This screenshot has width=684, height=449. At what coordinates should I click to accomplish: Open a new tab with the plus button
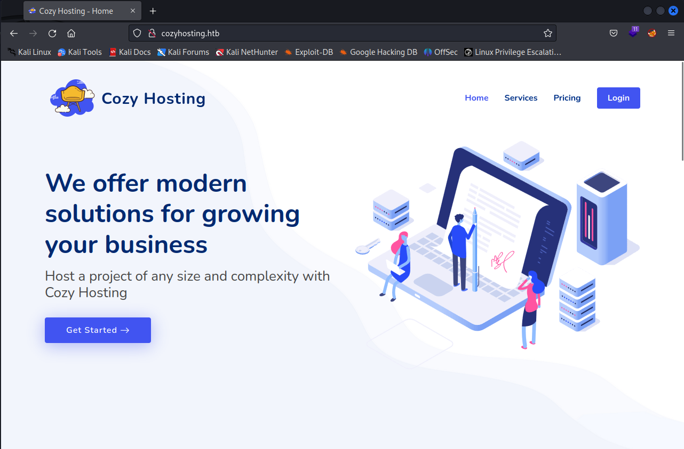click(153, 11)
